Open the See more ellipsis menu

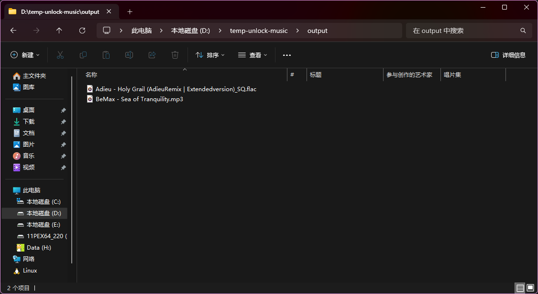point(287,55)
